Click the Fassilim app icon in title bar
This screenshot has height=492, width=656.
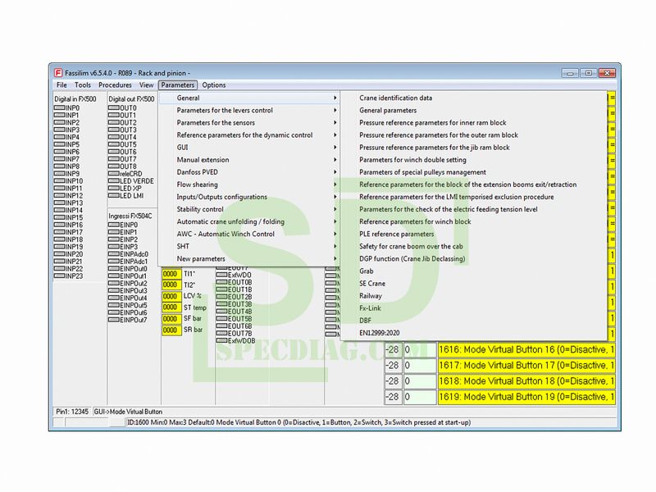58,73
